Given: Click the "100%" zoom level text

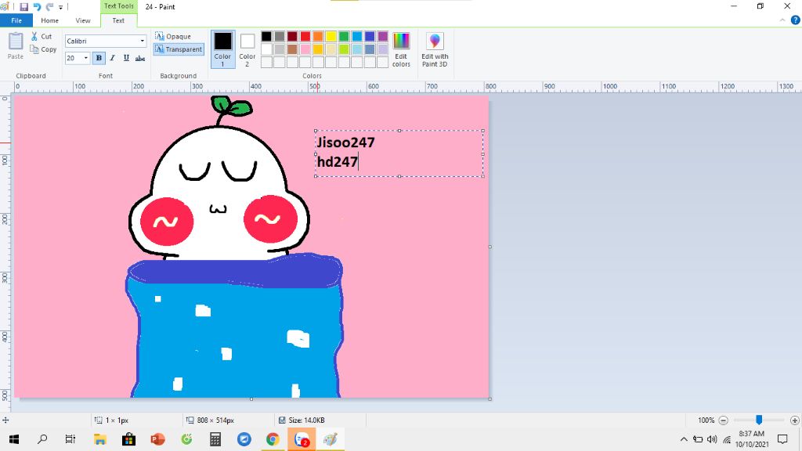Looking at the screenshot, I should click(x=706, y=420).
